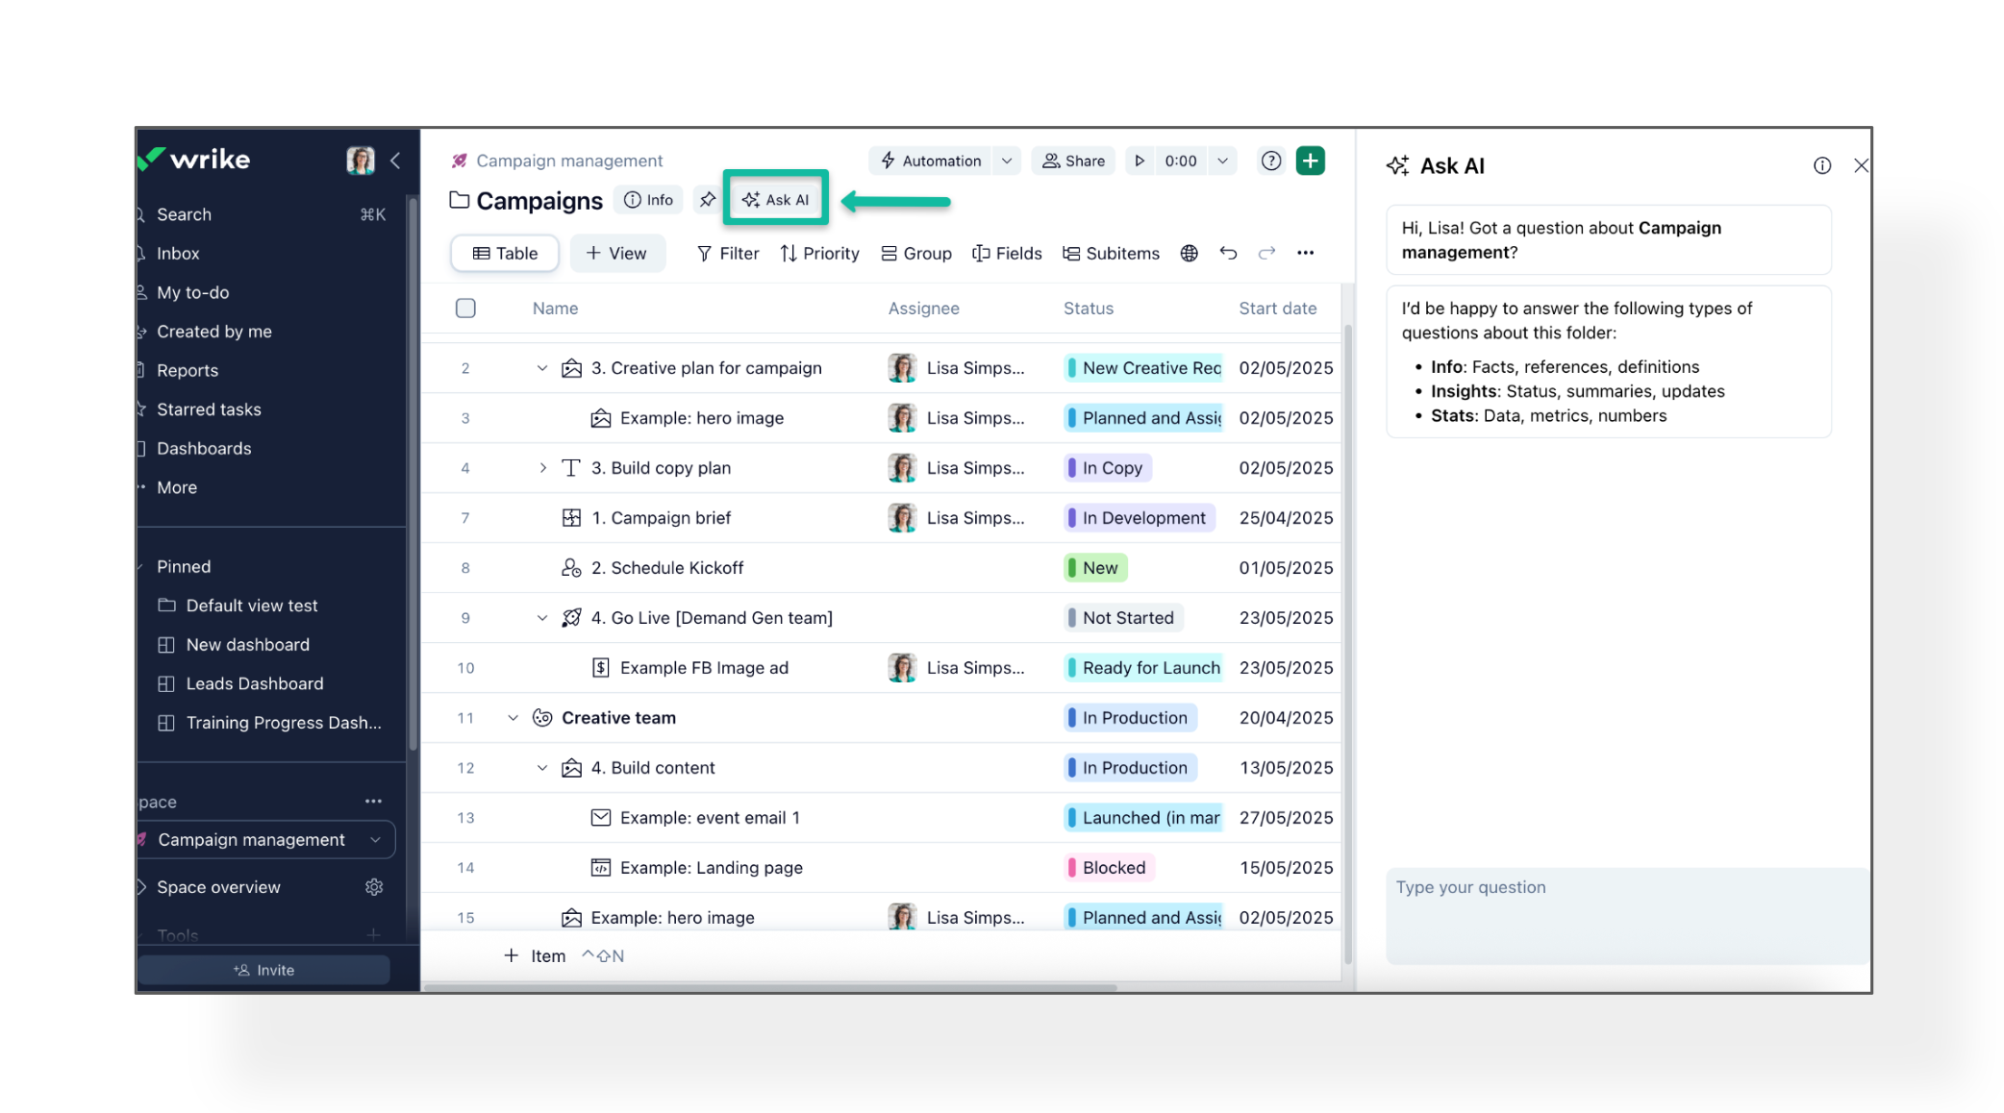Click the Ask AI button
Viewport: 2004px width, 1113px height.
(775, 200)
